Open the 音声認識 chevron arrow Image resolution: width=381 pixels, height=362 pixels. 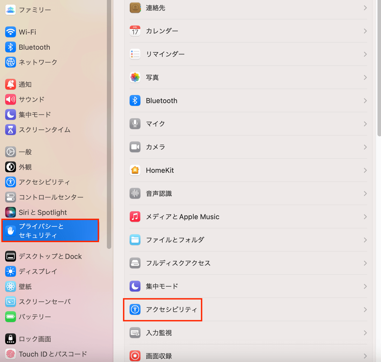coord(365,194)
